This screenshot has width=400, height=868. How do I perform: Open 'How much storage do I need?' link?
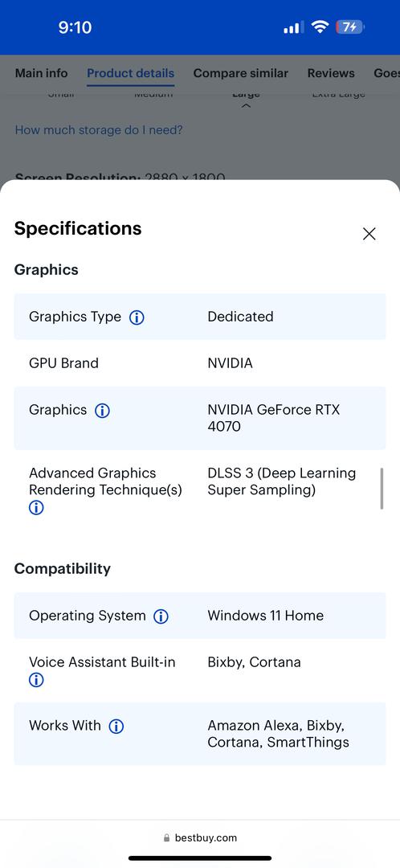click(99, 130)
